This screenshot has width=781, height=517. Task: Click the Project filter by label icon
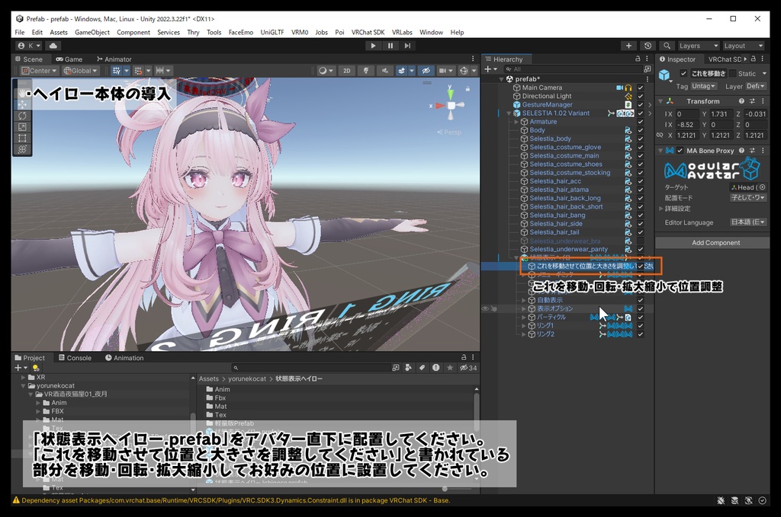coord(422,368)
